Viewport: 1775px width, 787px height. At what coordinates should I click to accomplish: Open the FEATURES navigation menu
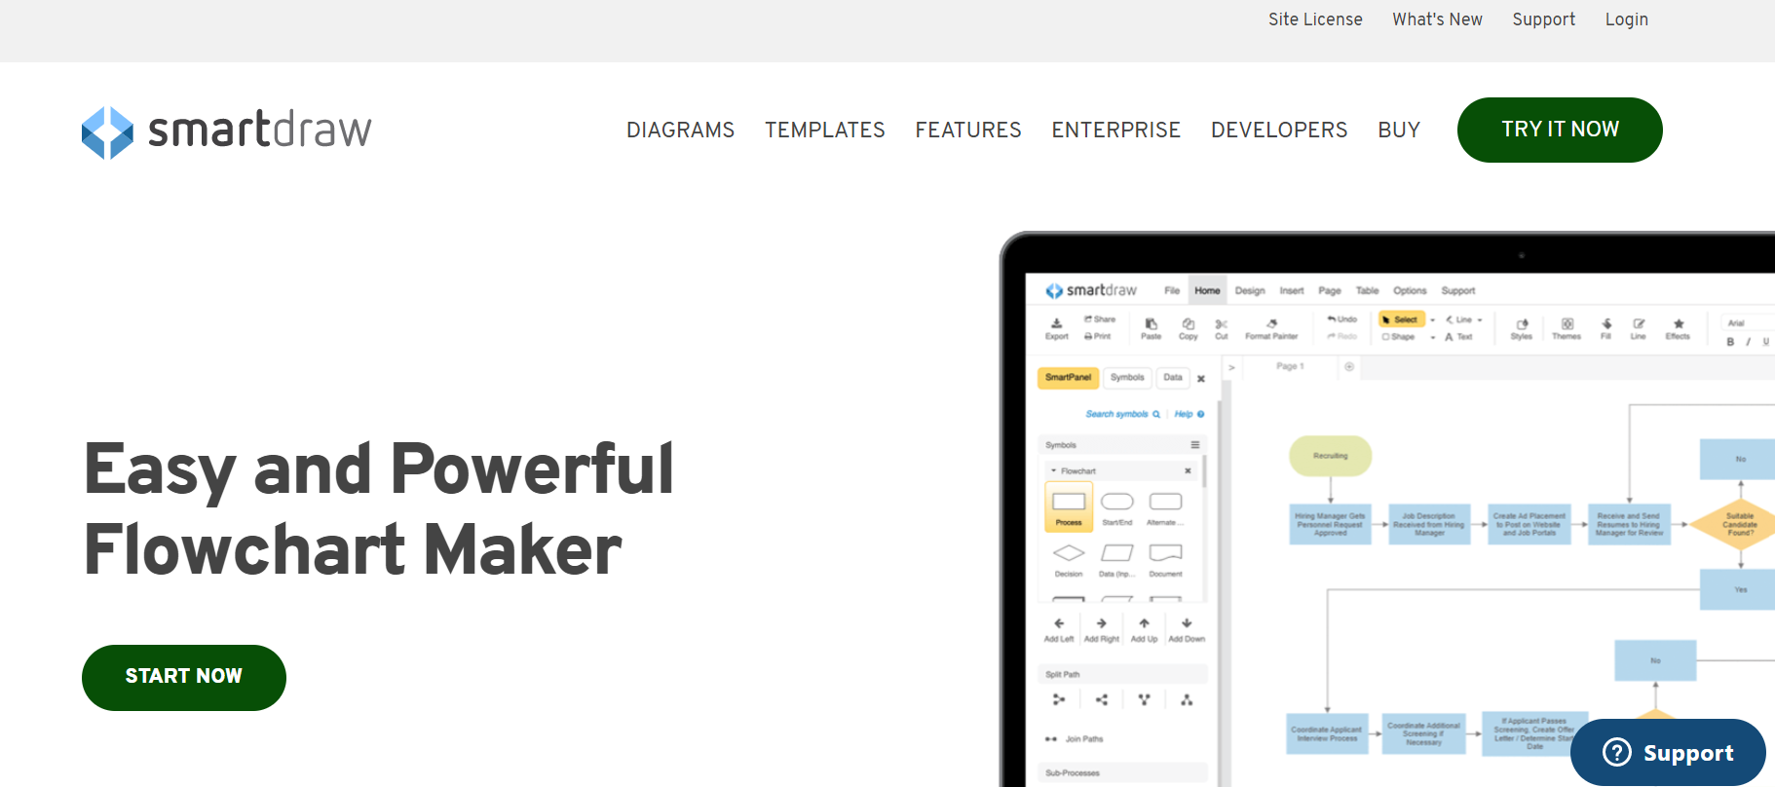[968, 130]
